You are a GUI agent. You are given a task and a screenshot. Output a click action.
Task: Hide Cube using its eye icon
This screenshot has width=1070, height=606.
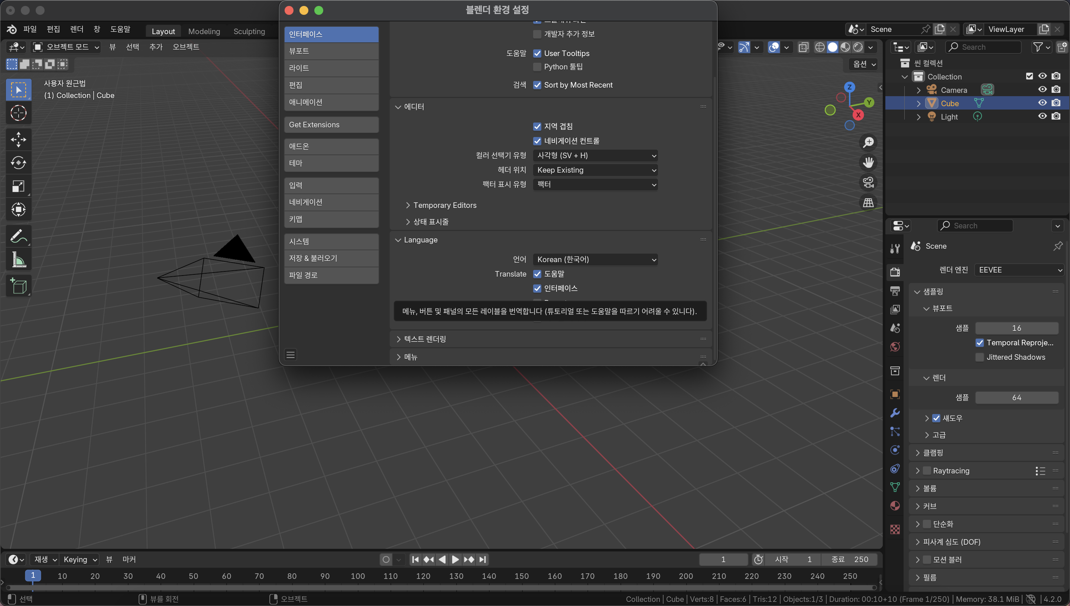click(x=1042, y=103)
